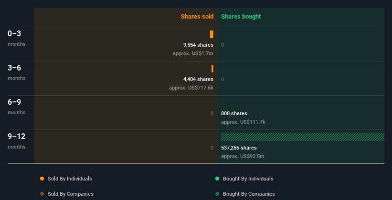This screenshot has width=392, height=200.
Task: Click the approx. US$717.6k text
Action: (x=191, y=88)
